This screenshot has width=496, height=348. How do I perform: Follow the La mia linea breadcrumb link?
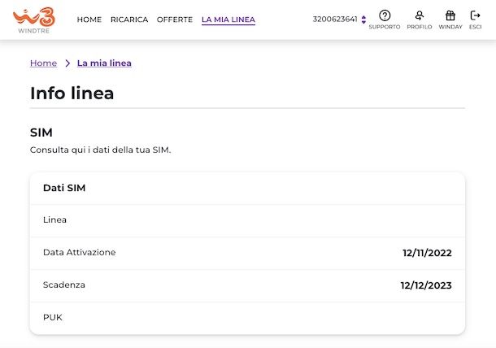click(x=104, y=63)
